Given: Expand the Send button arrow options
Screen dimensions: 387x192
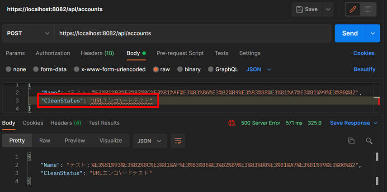Looking at the screenshot, I should pos(373,33).
